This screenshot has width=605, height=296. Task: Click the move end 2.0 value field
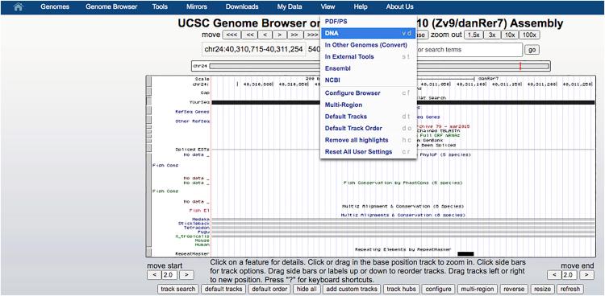click(570, 275)
